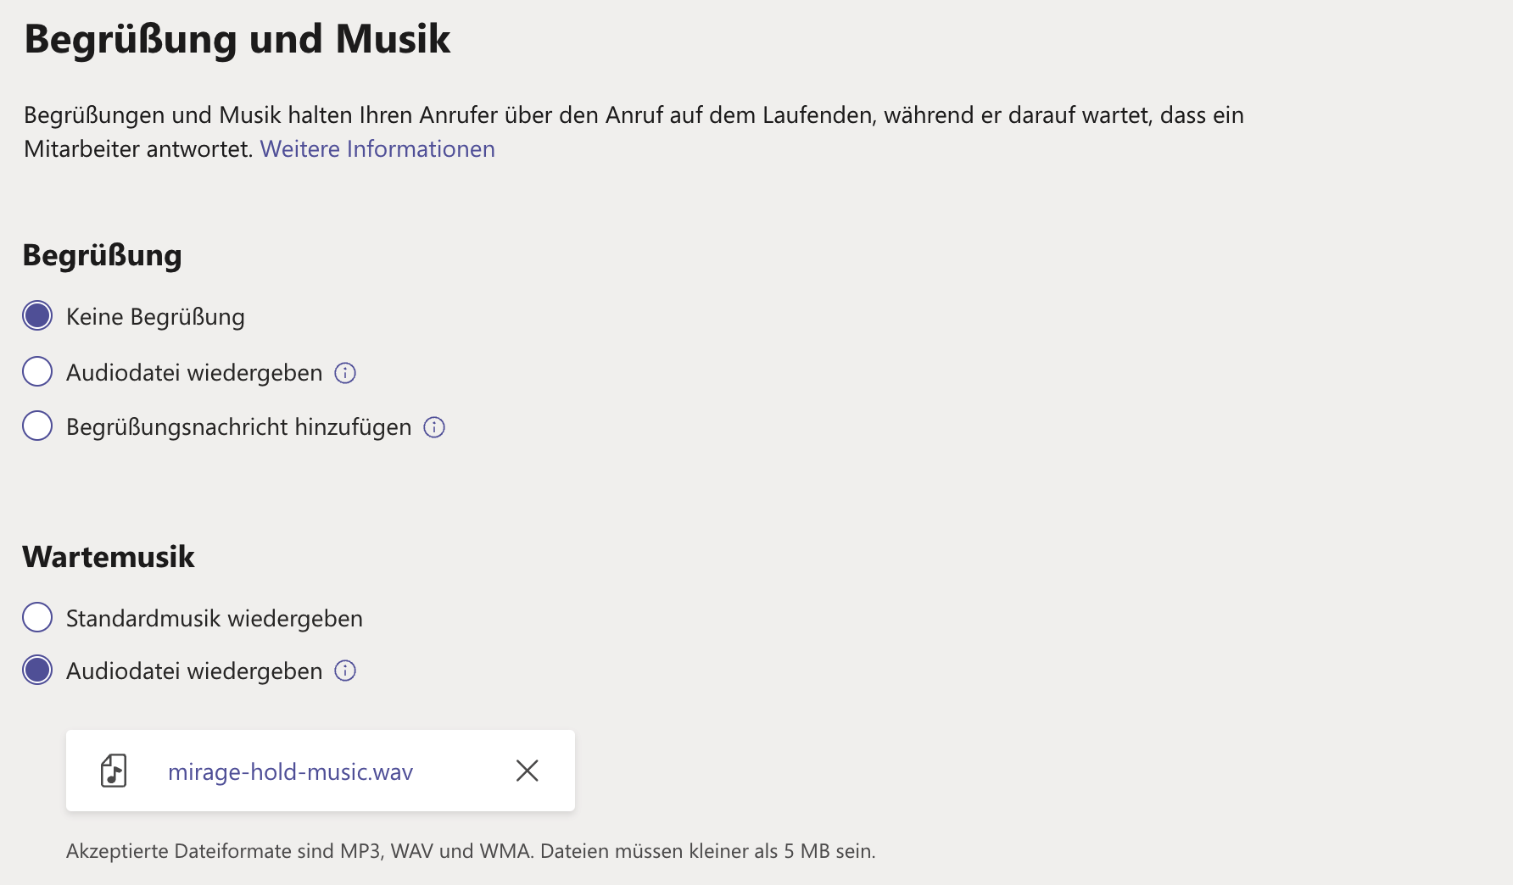Click the Begrüßungsnachricht hinzufügen label text
1513x885 pixels.
239,427
